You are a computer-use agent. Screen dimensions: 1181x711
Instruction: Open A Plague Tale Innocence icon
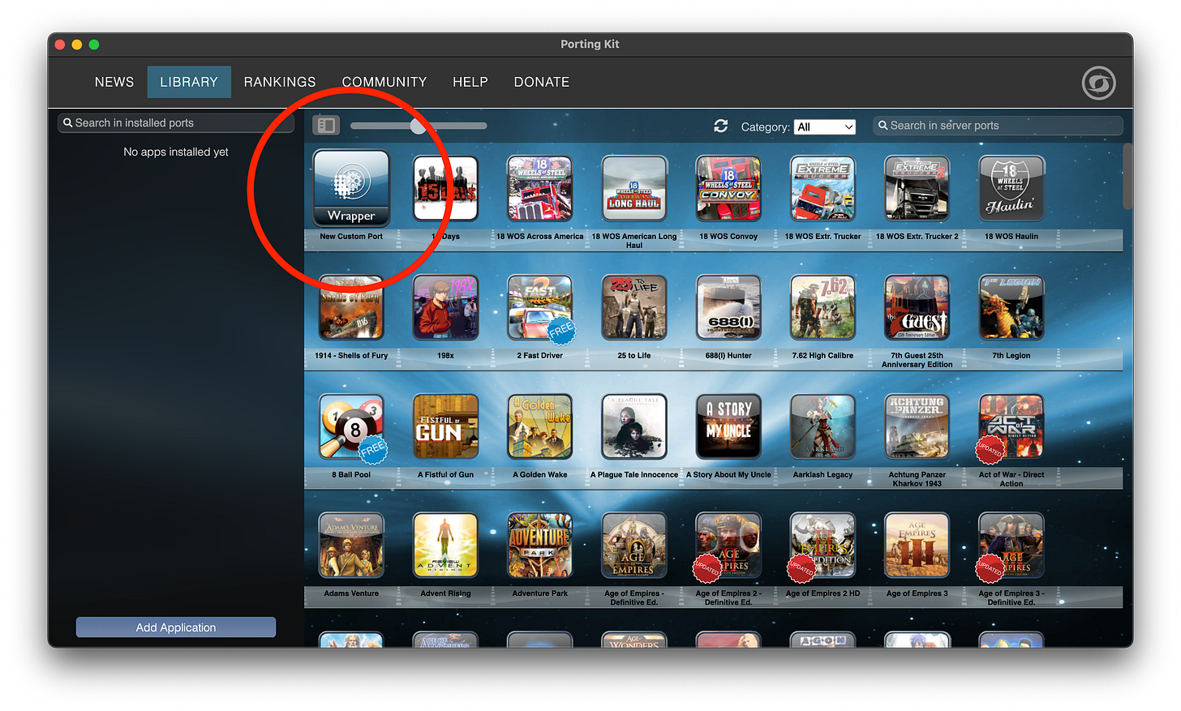point(634,426)
